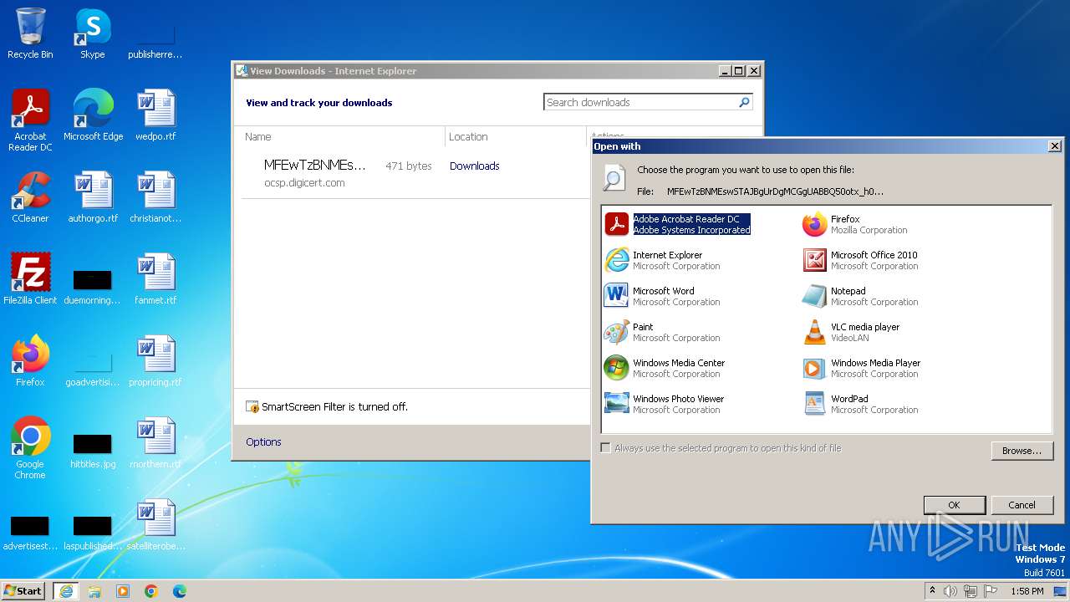Click the 1:58 PM clock
Image resolution: width=1070 pixels, height=602 pixels.
[1027, 591]
